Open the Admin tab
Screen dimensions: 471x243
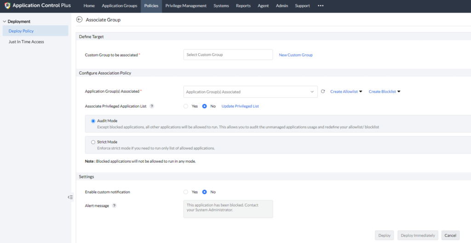(282, 6)
